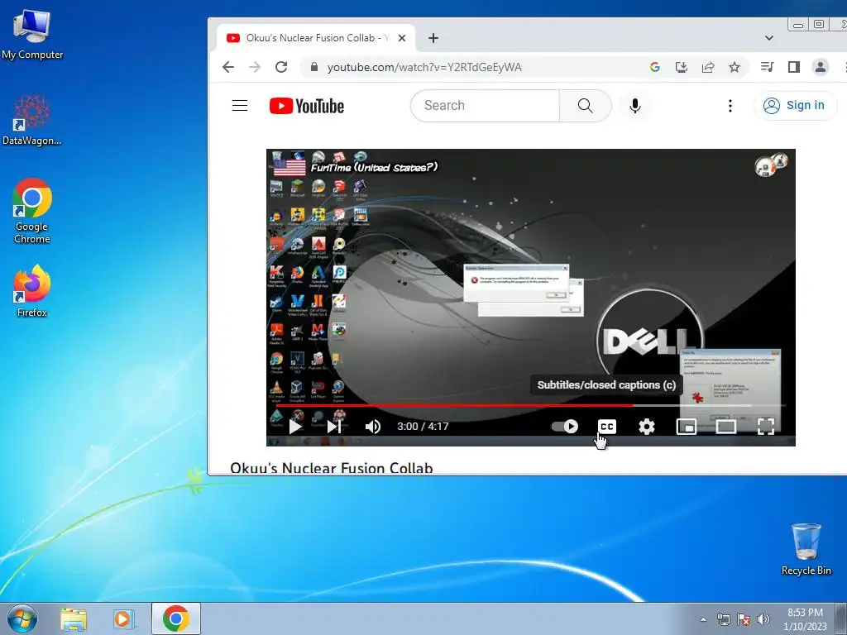Enable theater mode in player
847x635 pixels.
pos(726,427)
